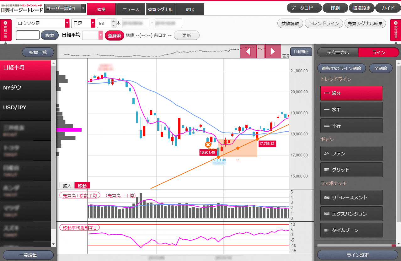Select Fibonacci エクスパンション tool
This screenshot has width=401, height=261.
351,214
